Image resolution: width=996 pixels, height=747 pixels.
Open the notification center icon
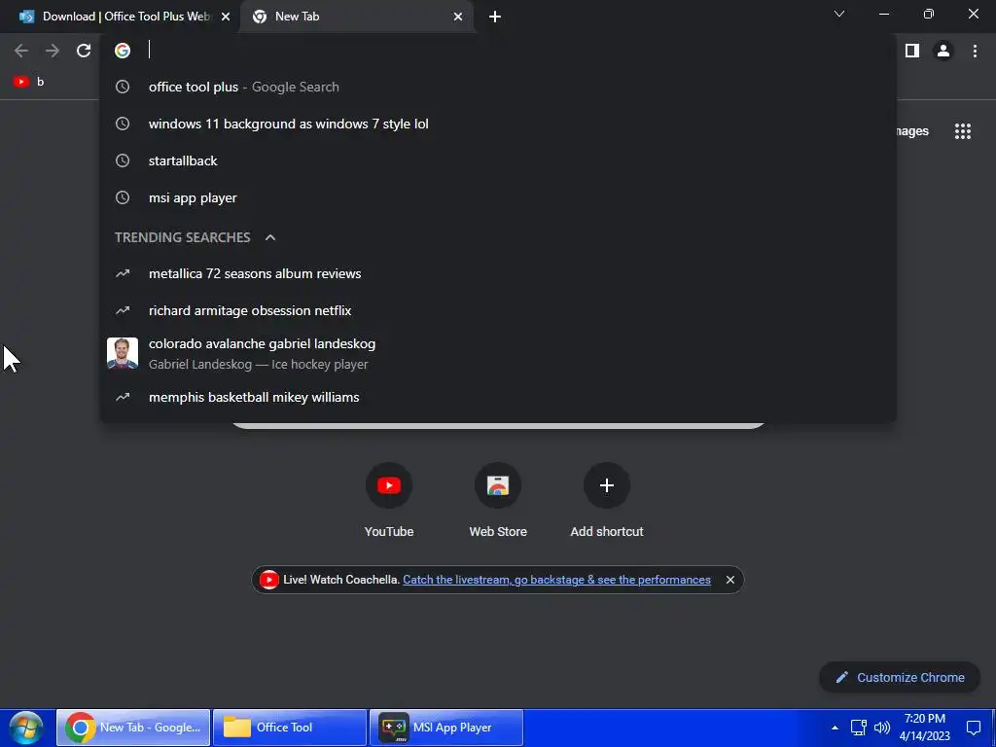point(974,728)
